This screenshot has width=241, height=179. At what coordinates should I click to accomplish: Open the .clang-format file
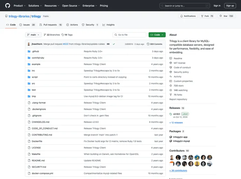pyautogui.click(x=39, y=103)
